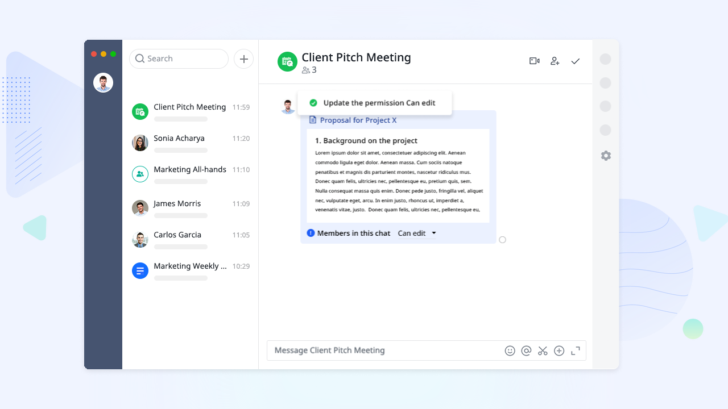The image size is (728, 409).
Task: Open the emoji picker in message box
Action: click(510, 350)
